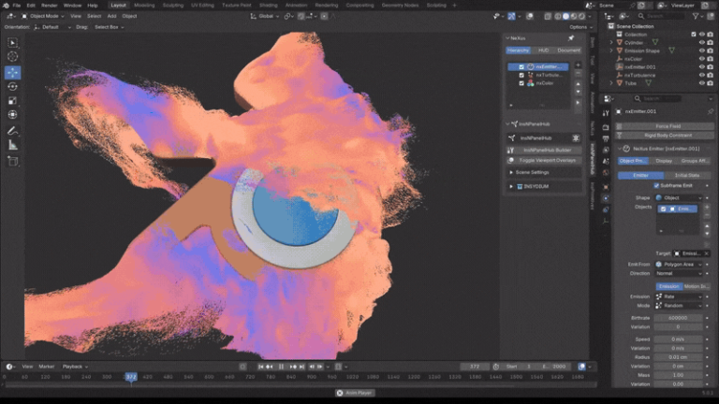Open the Output properties tab icon
The height and width of the screenshot is (404, 719).
coord(606,138)
